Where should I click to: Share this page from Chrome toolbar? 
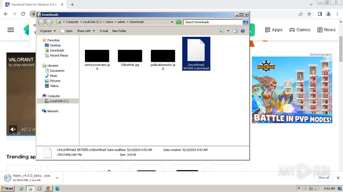tap(301, 14)
